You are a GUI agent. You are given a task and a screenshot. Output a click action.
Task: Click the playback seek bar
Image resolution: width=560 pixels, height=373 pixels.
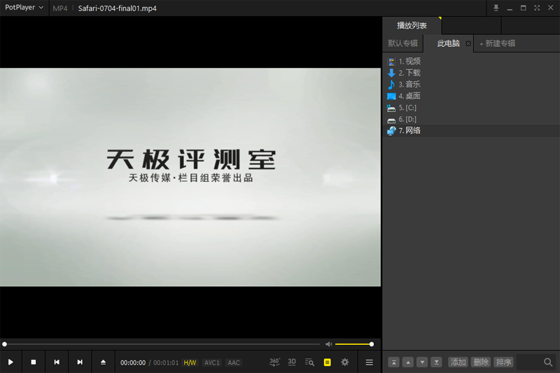162,344
